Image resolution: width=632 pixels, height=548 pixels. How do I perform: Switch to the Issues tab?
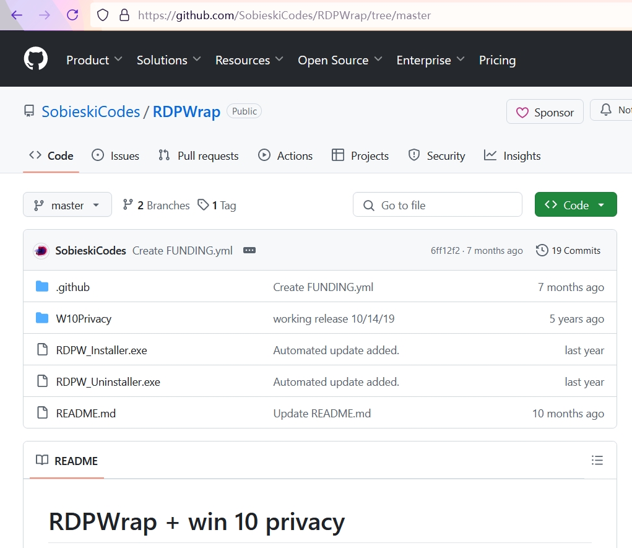coord(116,156)
